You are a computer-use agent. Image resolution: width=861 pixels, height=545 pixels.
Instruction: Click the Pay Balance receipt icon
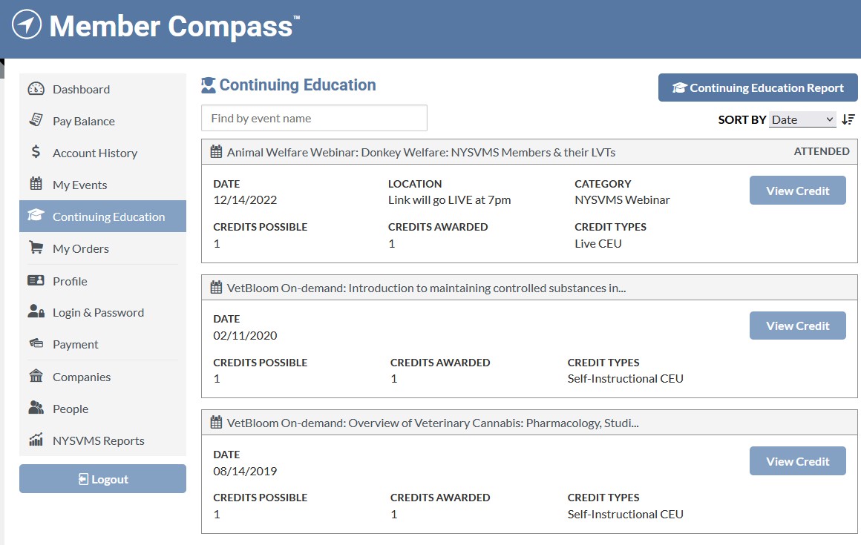point(36,120)
